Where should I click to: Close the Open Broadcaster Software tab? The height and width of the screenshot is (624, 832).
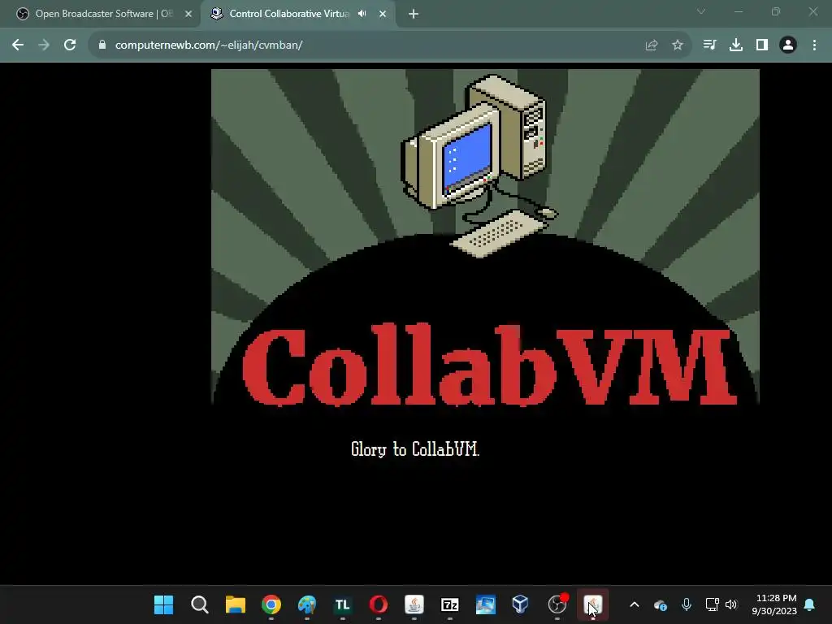click(188, 14)
